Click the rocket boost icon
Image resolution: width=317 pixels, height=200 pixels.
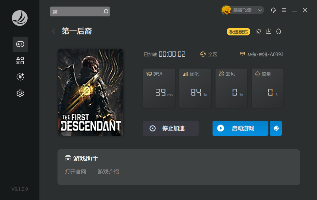click(x=259, y=31)
